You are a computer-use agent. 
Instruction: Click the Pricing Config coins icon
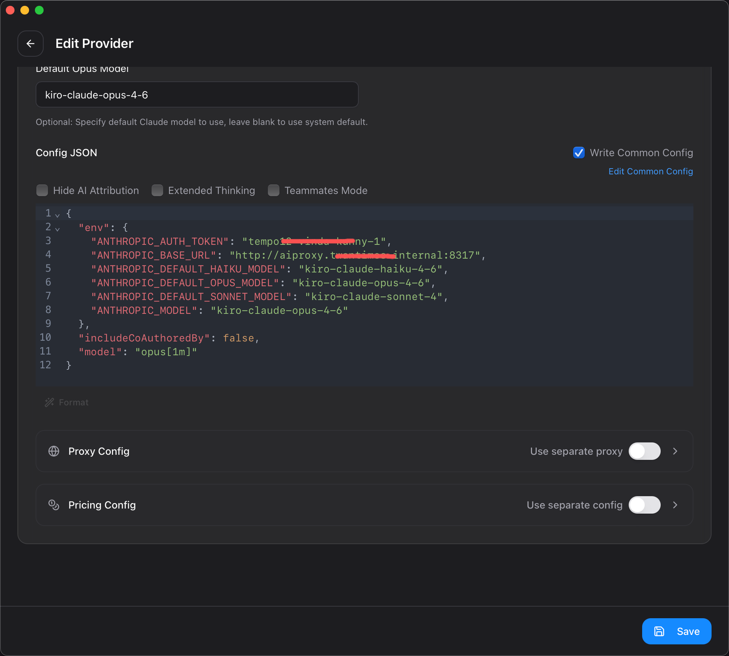point(54,505)
